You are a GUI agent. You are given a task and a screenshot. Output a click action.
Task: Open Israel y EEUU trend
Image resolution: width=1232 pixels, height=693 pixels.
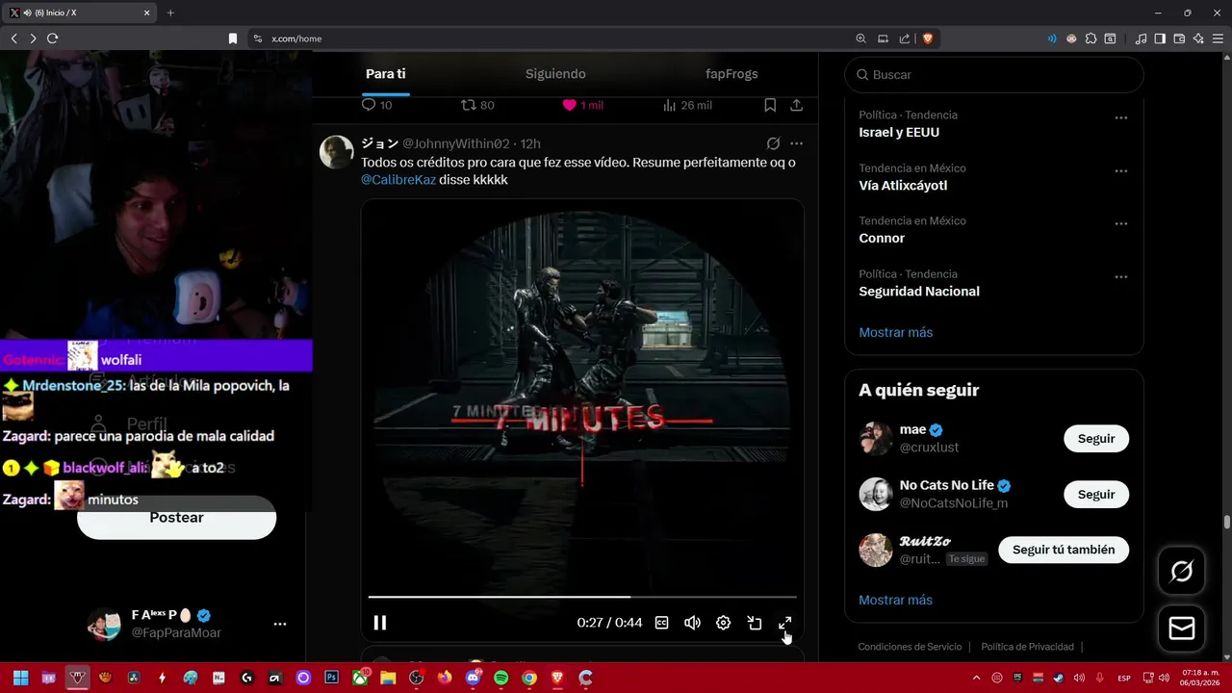[x=899, y=133]
